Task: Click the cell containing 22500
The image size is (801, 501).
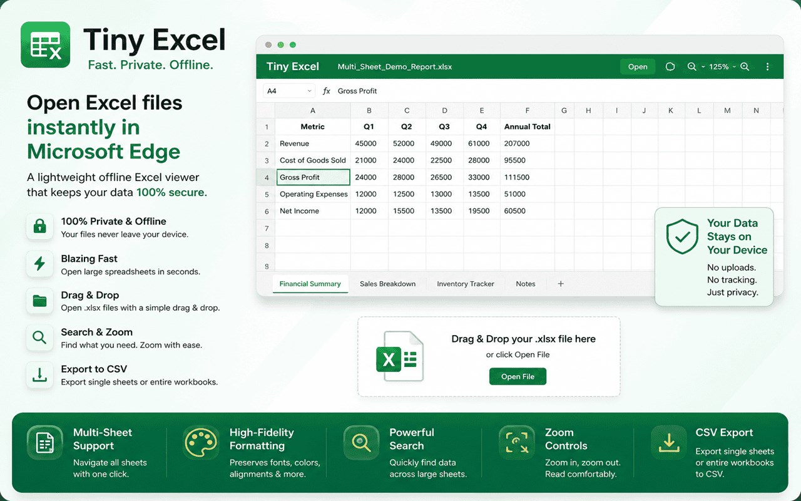Action: tap(444, 160)
